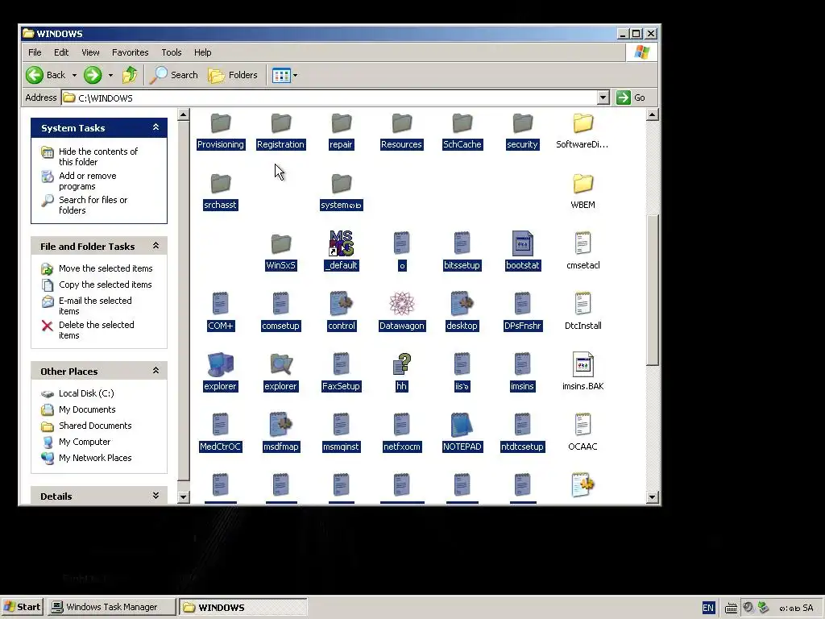Open the SchCache folder

click(462, 131)
